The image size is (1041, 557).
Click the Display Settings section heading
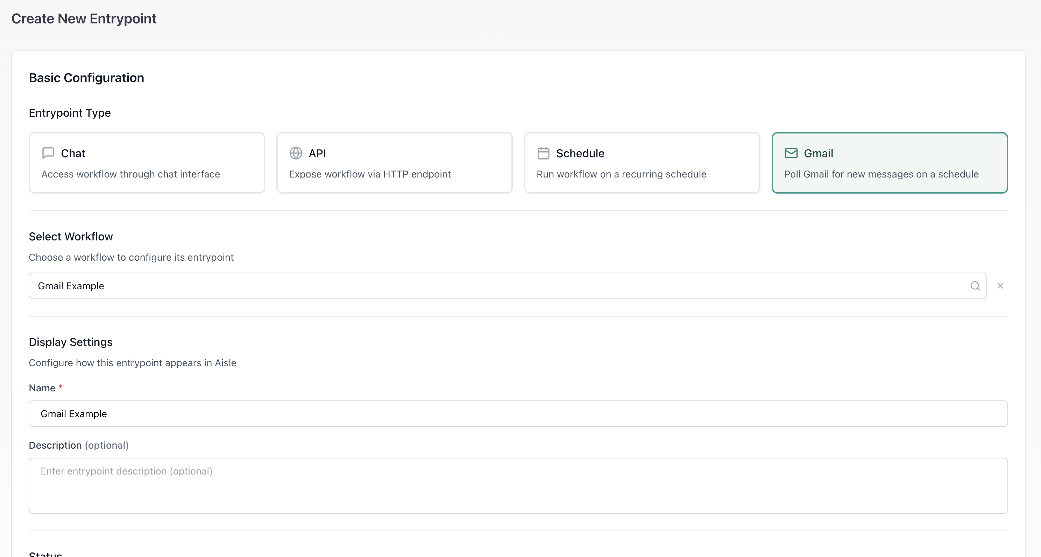(70, 342)
